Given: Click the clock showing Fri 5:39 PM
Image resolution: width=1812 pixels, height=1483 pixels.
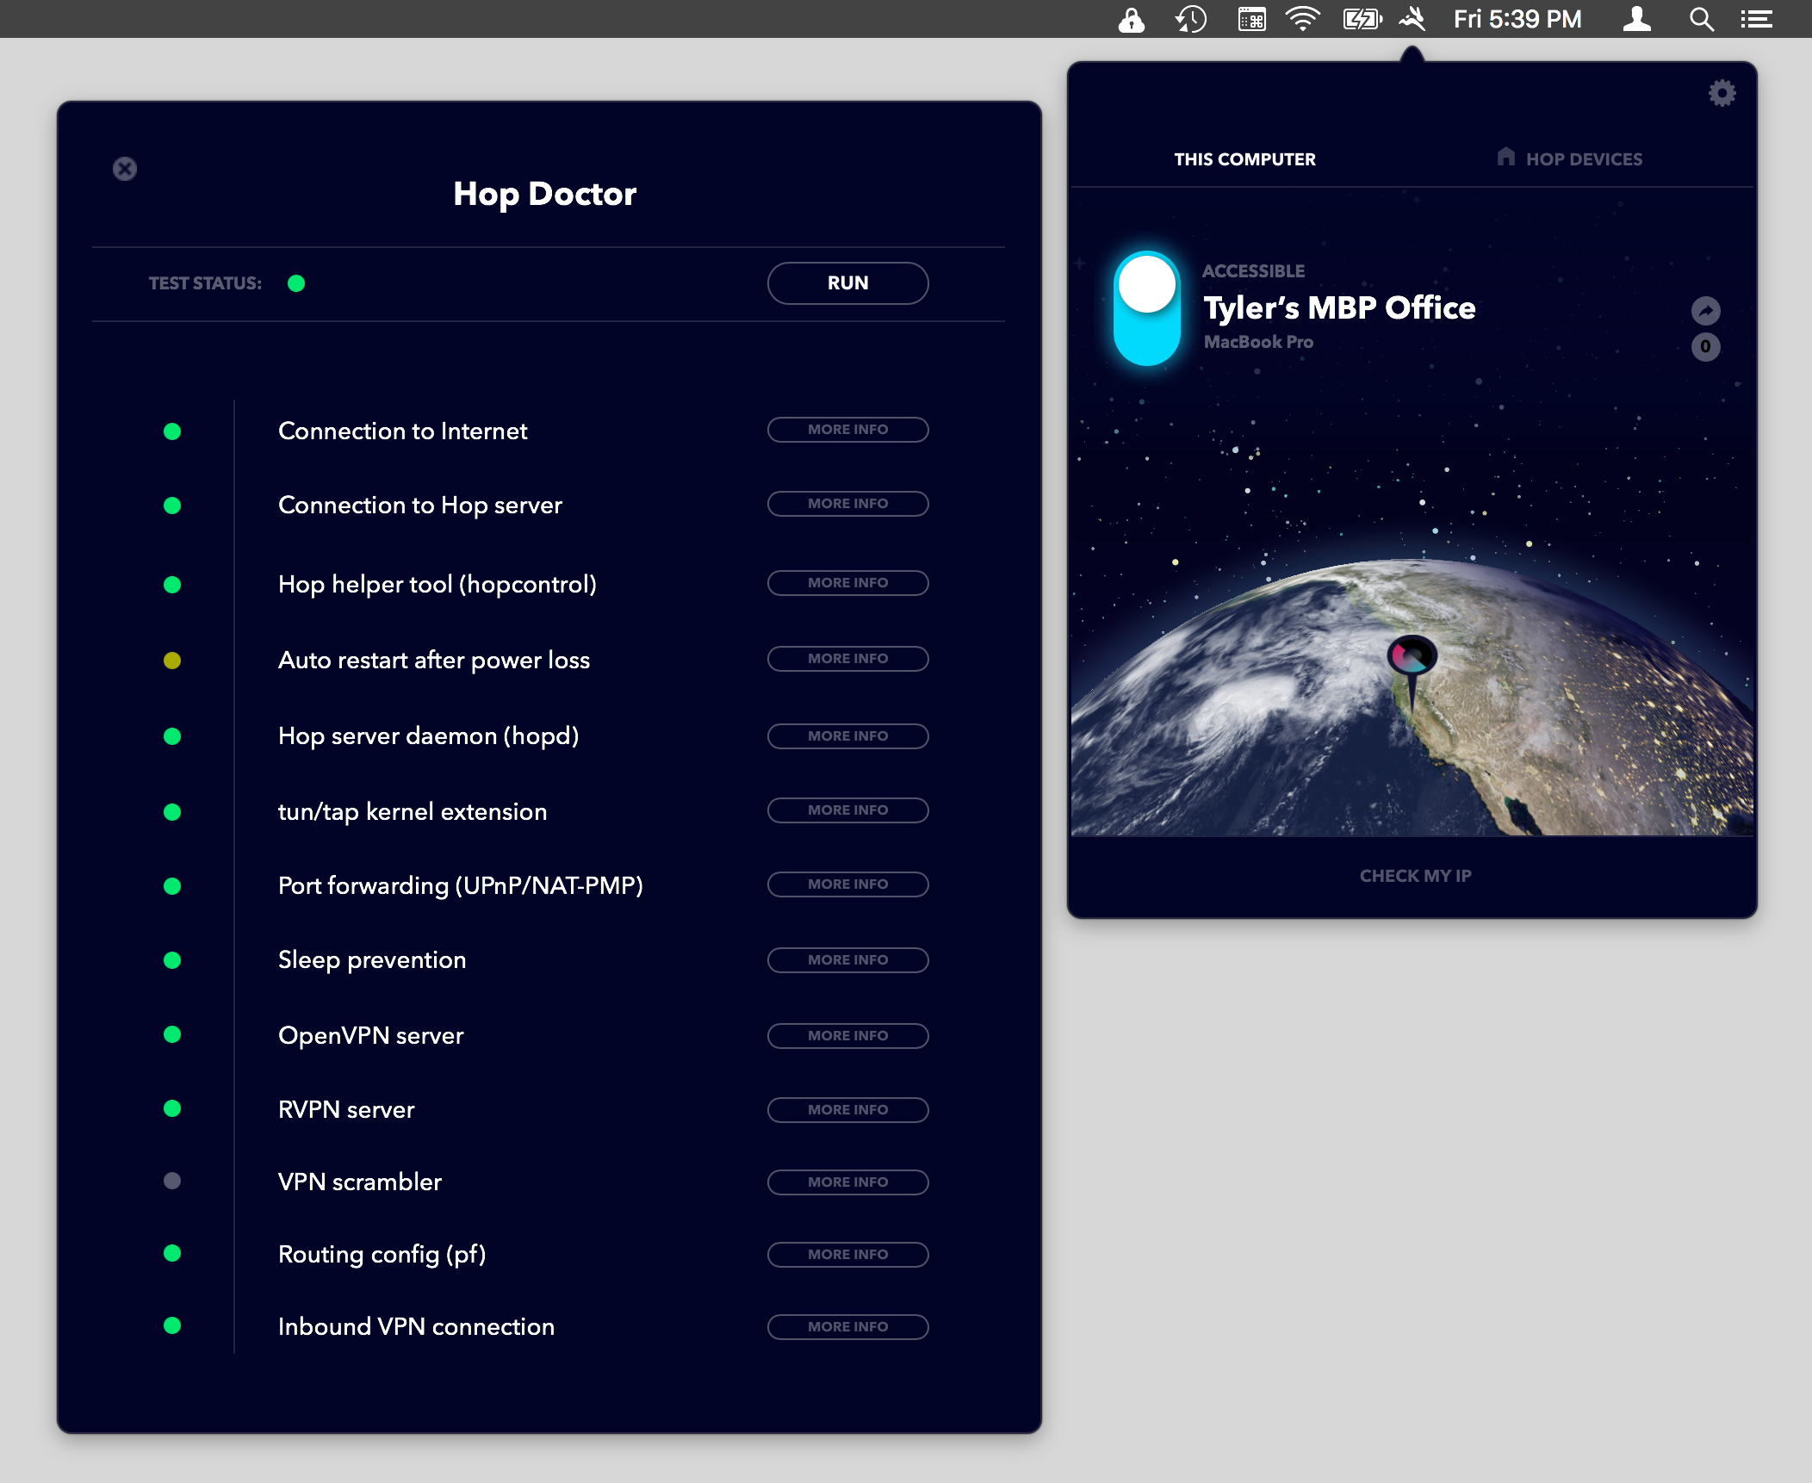Looking at the screenshot, I should point(1517,19).
